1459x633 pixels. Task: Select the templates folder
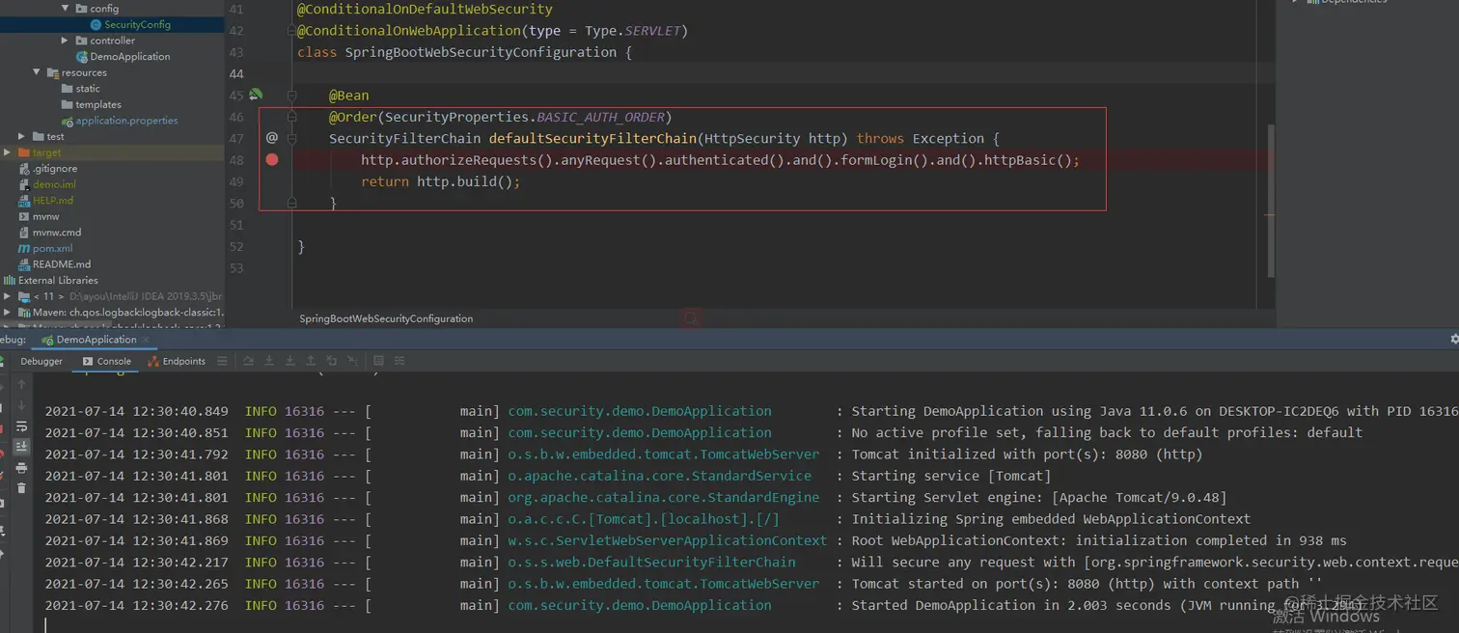[91, 104]
